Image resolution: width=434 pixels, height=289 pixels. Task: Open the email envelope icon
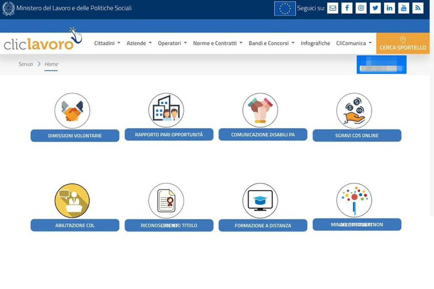(x=332, y=8)
